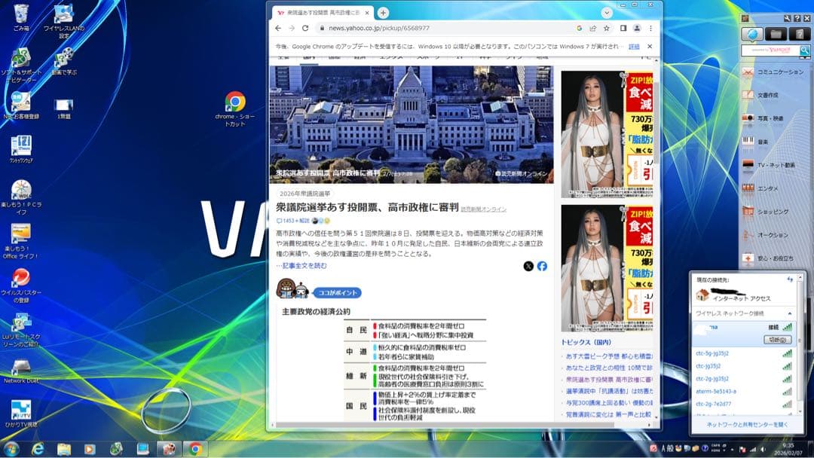The width and height of the screenshot is (814, 458).
Task: Open Chrome's three-dot menu
Action: [x=650, y=29]
